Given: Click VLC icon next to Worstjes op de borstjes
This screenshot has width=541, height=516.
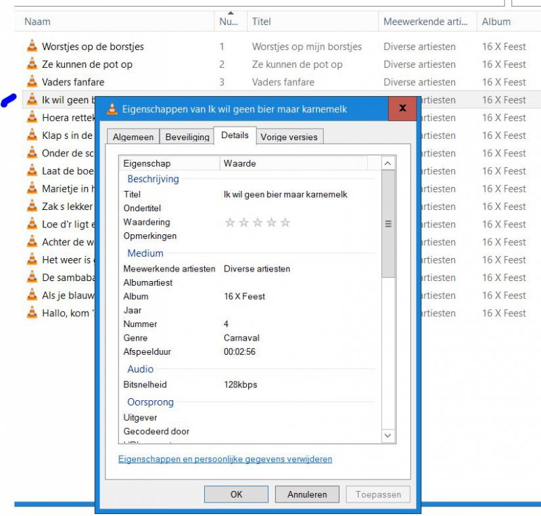Looking at the screenshot, I should (32, 47).
